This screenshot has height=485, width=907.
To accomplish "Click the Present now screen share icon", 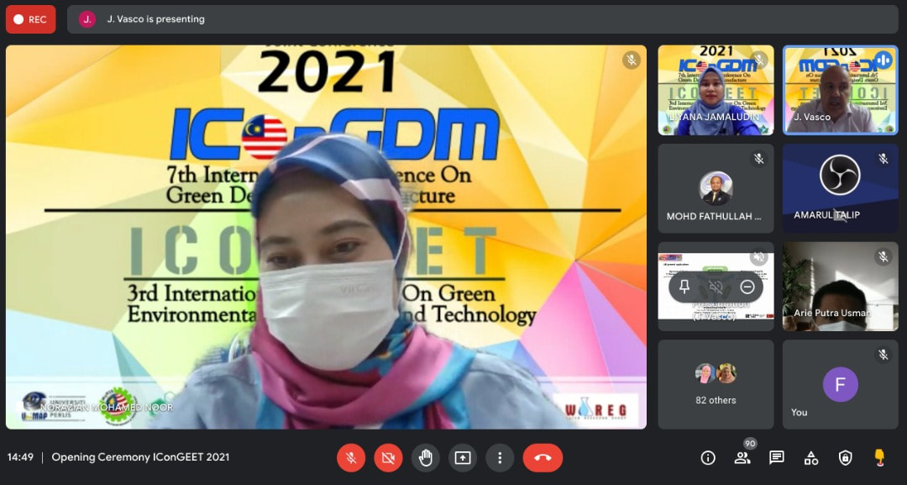I will (x=463, y=457).
